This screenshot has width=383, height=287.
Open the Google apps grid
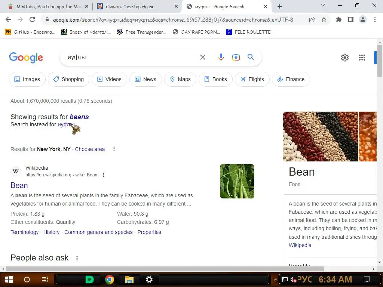point(362,58)
